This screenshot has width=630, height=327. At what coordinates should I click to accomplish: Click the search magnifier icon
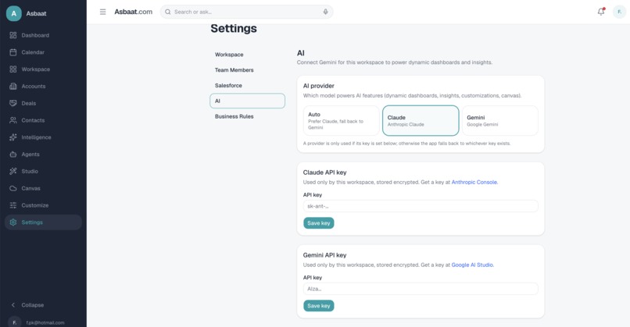click(x=167, y=12)
